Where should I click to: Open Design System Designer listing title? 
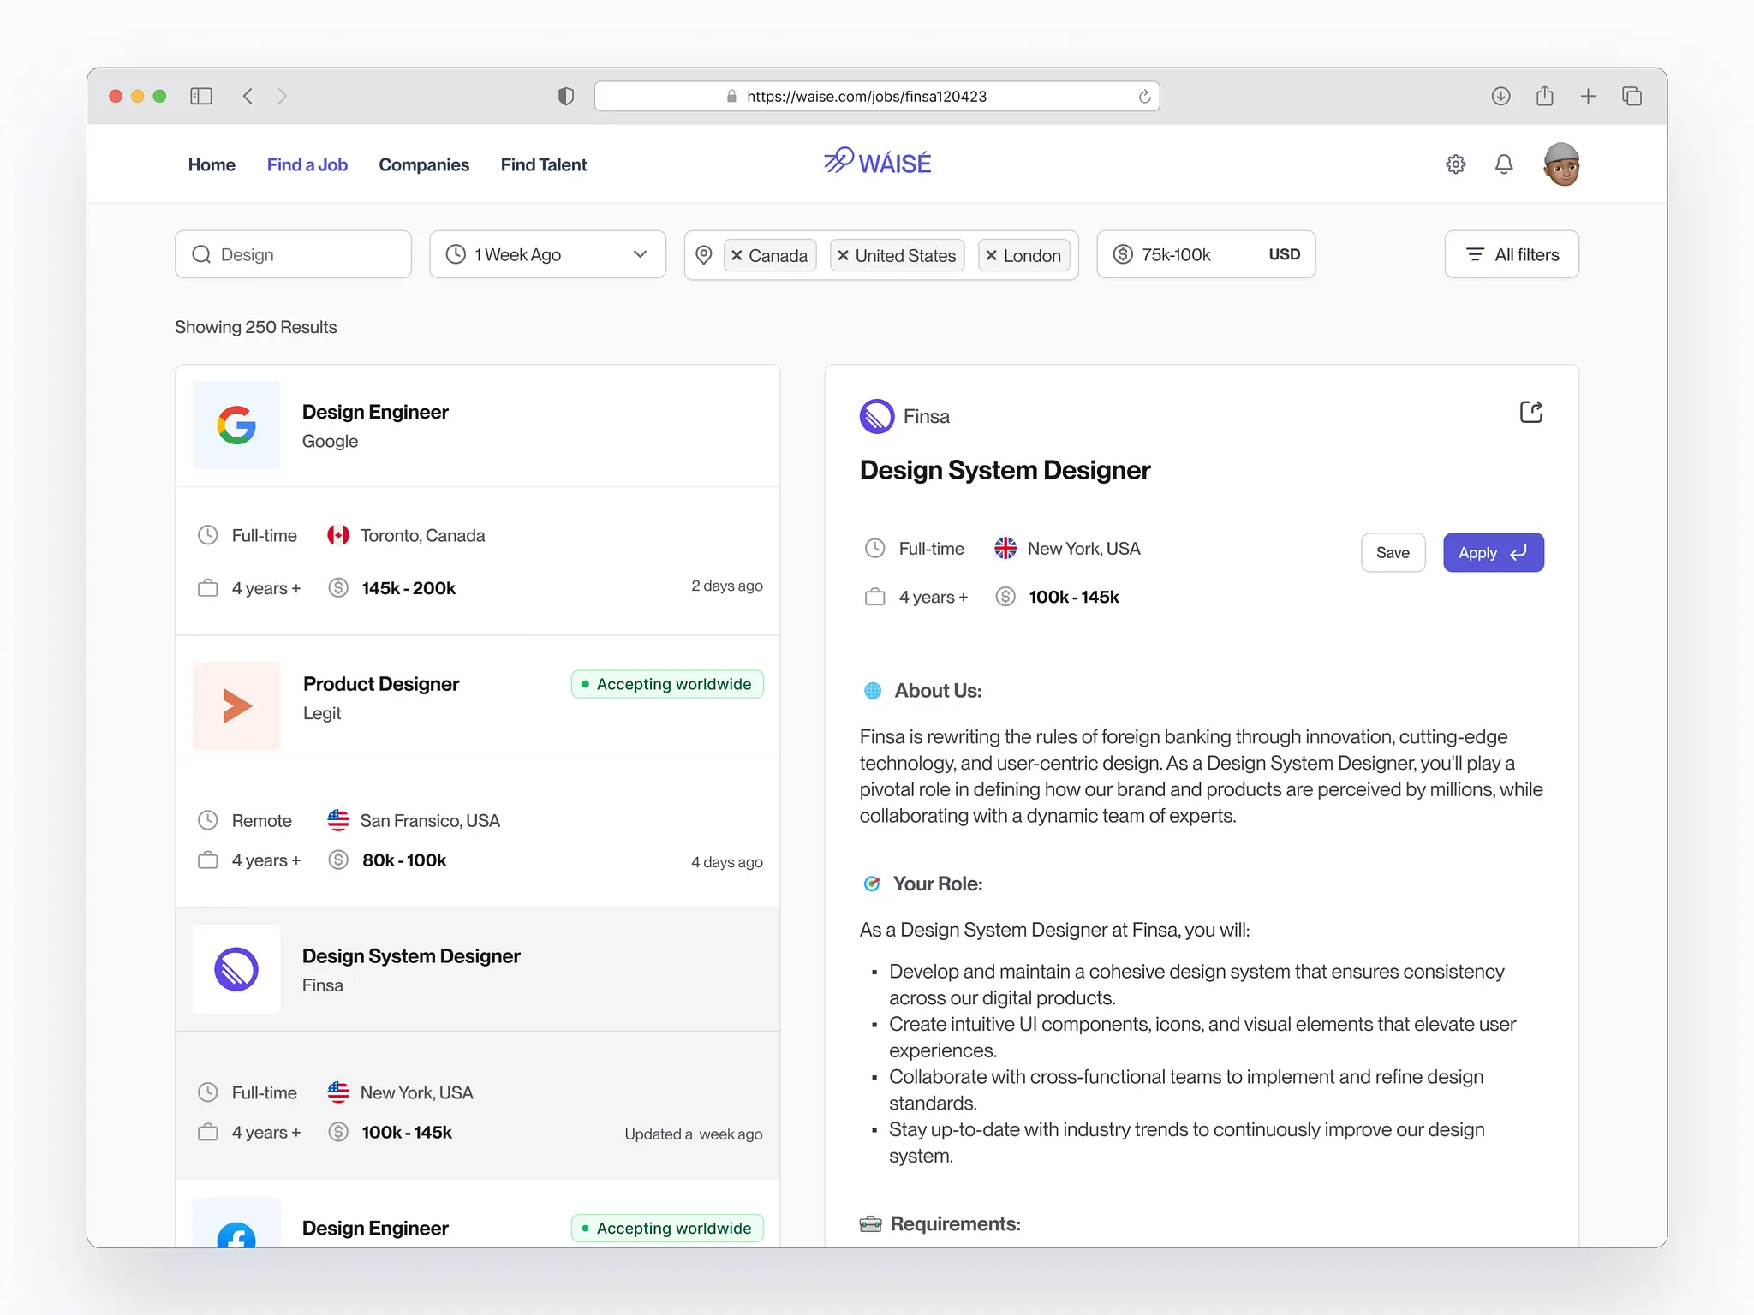[411, 956]
